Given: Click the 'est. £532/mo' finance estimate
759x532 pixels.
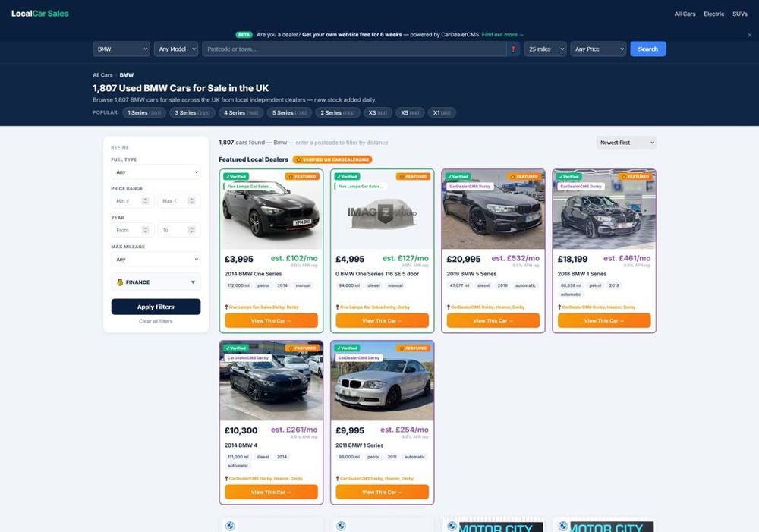Looking at the screenshot, I should pyautogui.click(x=515, y=259).
